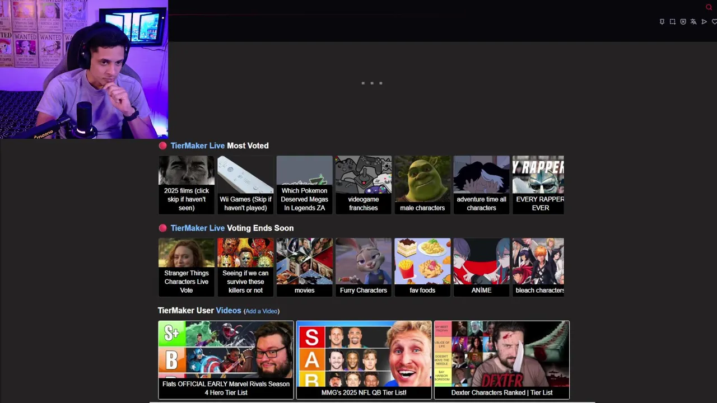Open the Wii Games live vote card

(x=245, y=185)
